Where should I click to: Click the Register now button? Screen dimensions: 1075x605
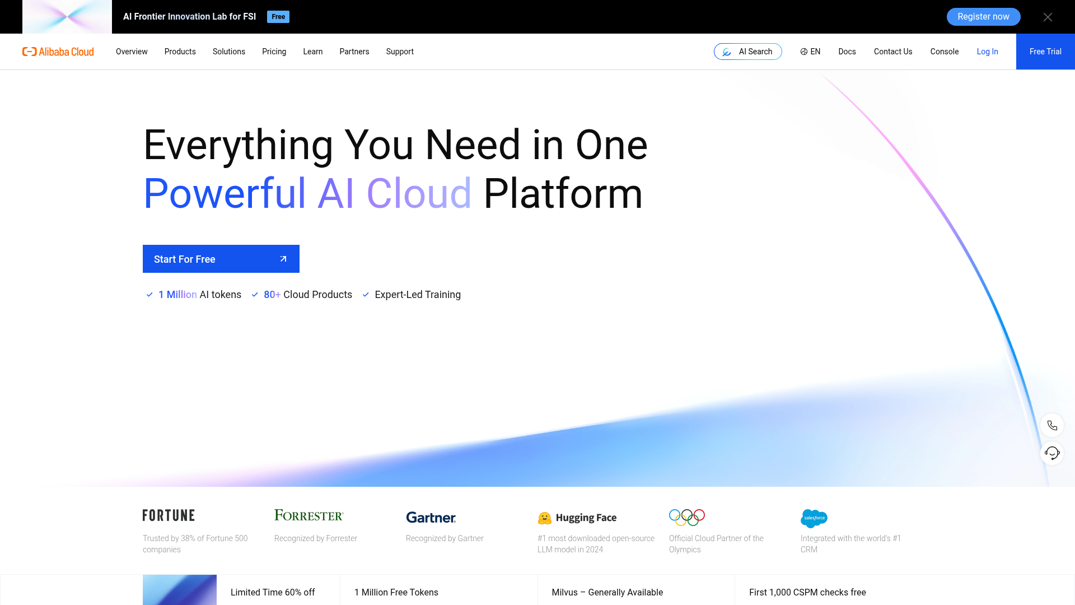tap(983, 16)
